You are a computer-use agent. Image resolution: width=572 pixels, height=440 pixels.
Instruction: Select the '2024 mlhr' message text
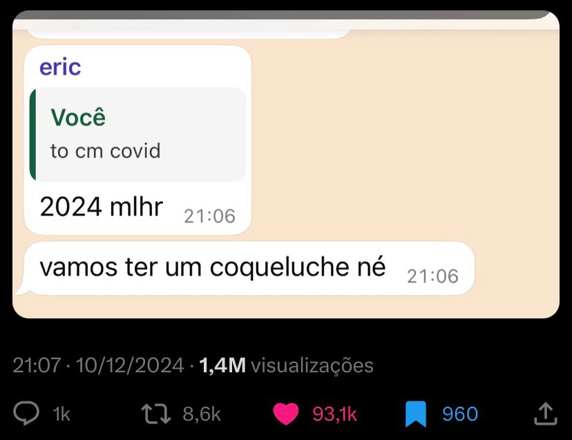102,207
